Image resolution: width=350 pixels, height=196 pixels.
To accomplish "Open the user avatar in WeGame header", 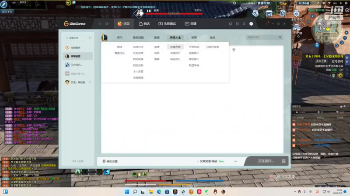I will click(251, 24).
